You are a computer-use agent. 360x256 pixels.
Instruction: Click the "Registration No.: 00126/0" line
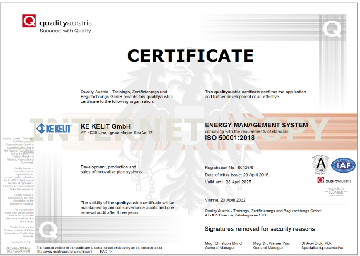click(229, 168)
